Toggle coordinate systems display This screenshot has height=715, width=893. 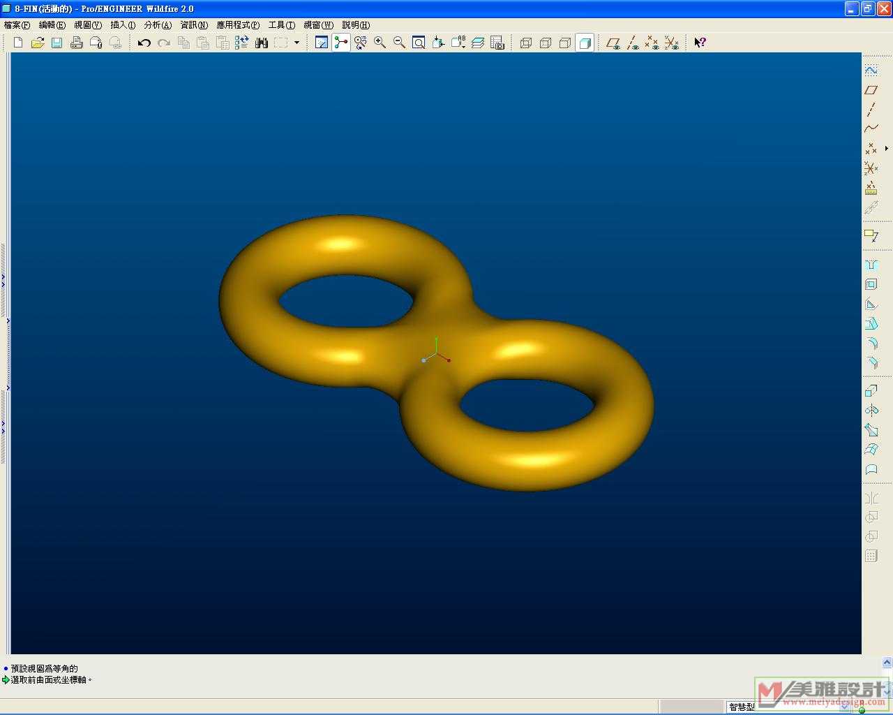[x=672, y=43]
